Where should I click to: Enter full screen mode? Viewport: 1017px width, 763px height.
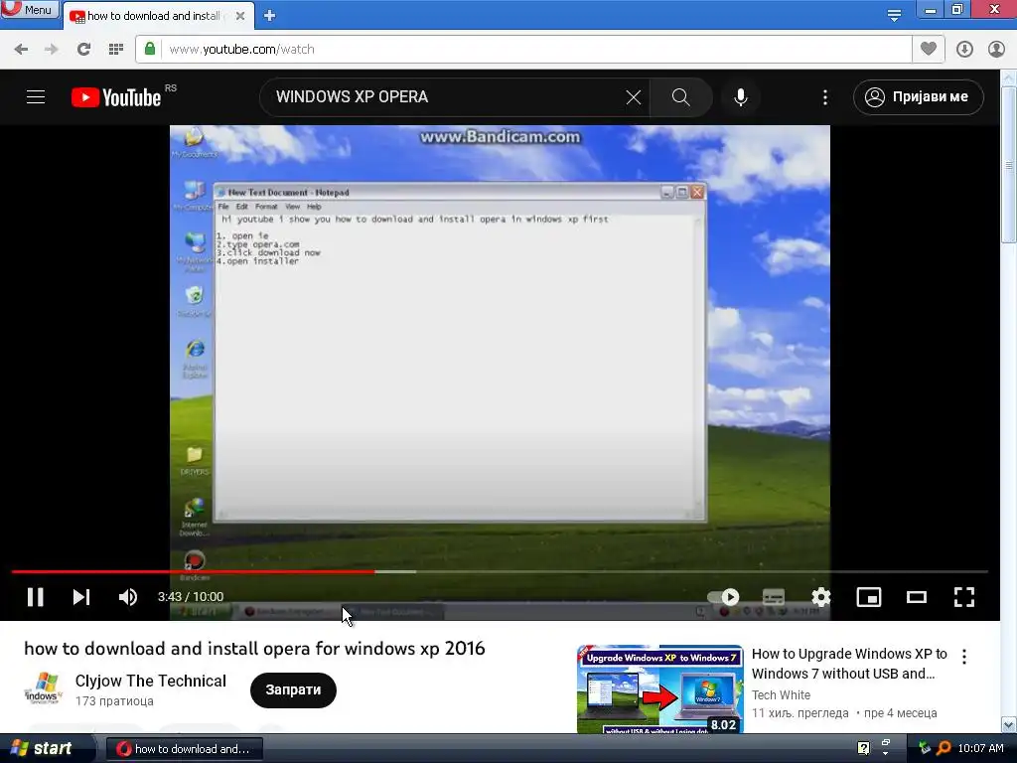963,597
